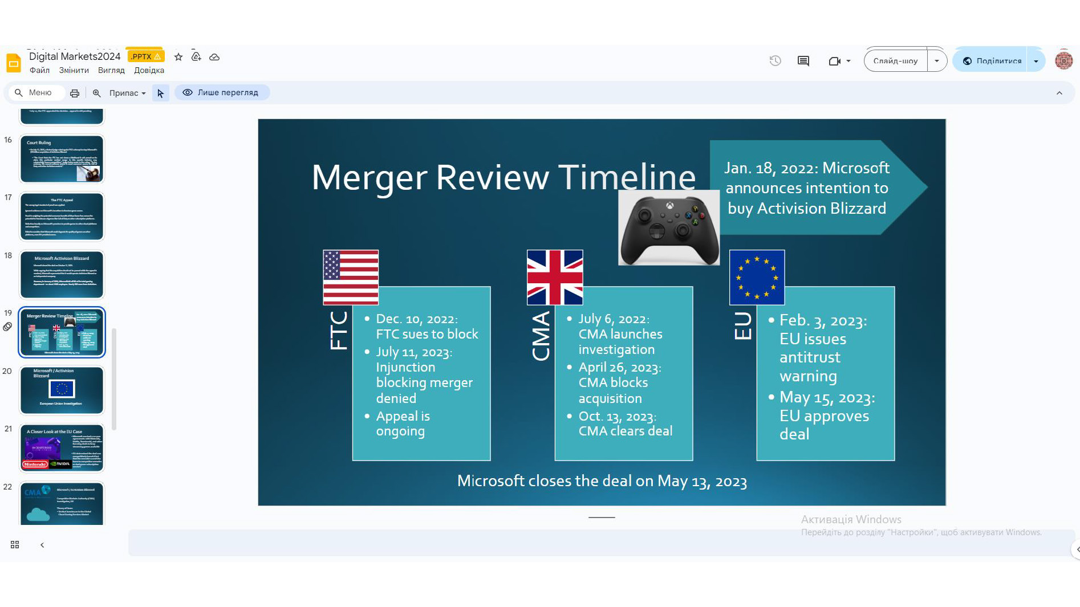Image resolution: width=1080 pixels, height=607 pixels.
Task: Check the cloud document status icon
Action: (x=214, y=57)
